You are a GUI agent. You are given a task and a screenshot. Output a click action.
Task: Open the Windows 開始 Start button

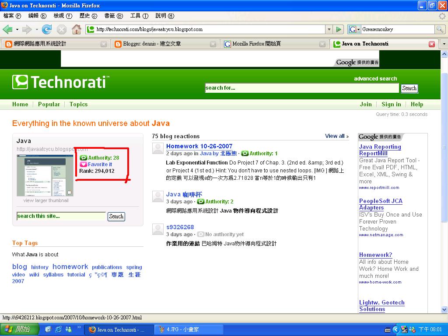[19, 329]
